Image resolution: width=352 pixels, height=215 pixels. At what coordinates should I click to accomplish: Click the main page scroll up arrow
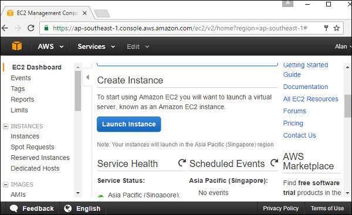point(347,67)
